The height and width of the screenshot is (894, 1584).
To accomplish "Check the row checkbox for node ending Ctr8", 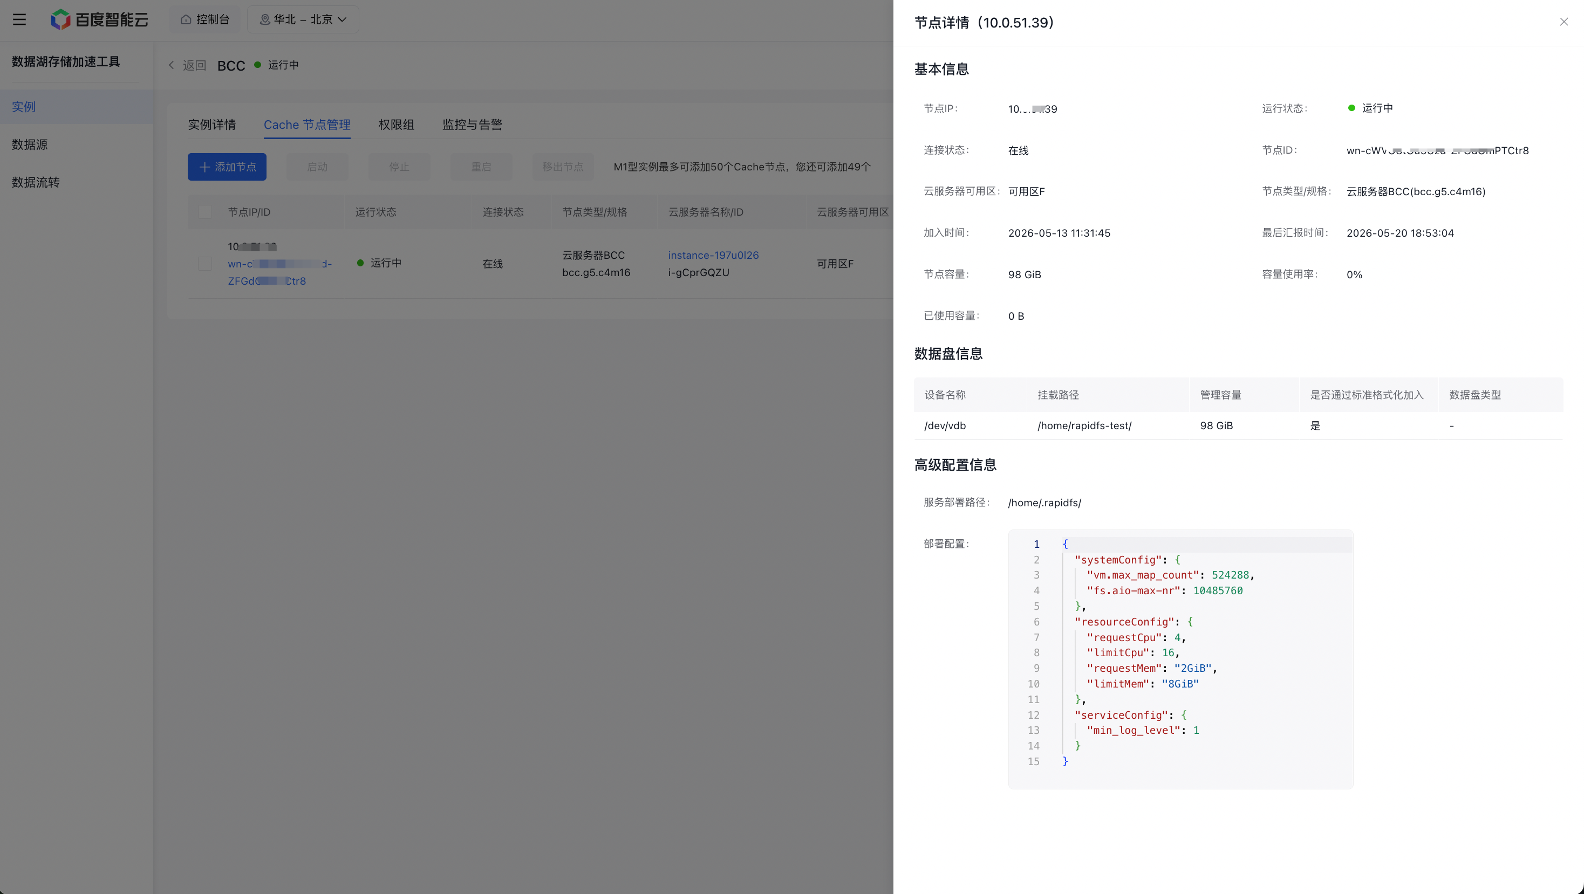I will [205, 264].
